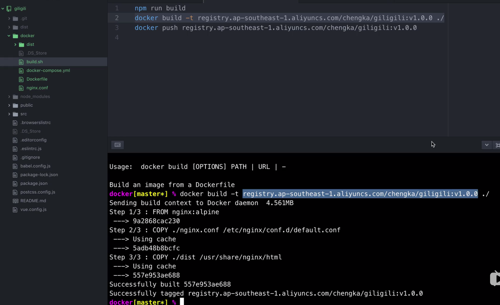Expand the node_modules folder
500x305 pixels.
point(9,97)
